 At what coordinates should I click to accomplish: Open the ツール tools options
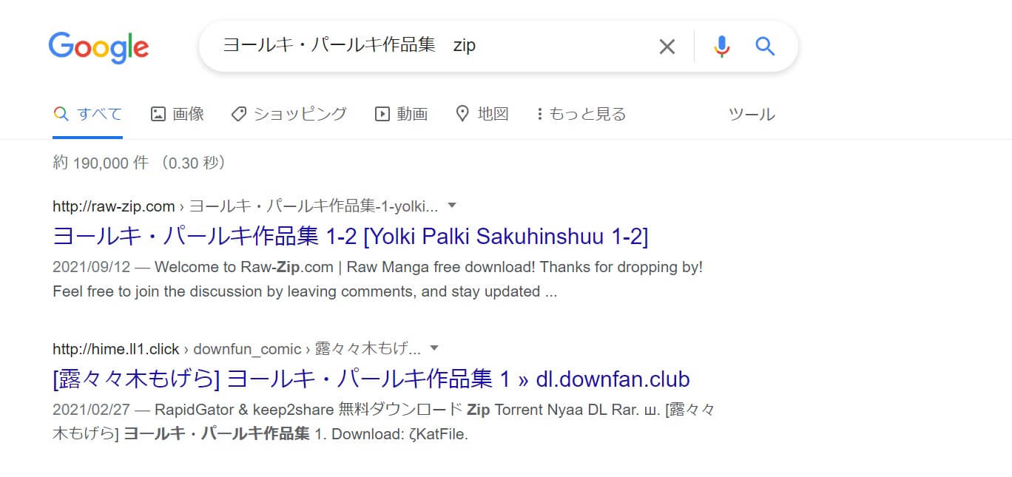752,114
